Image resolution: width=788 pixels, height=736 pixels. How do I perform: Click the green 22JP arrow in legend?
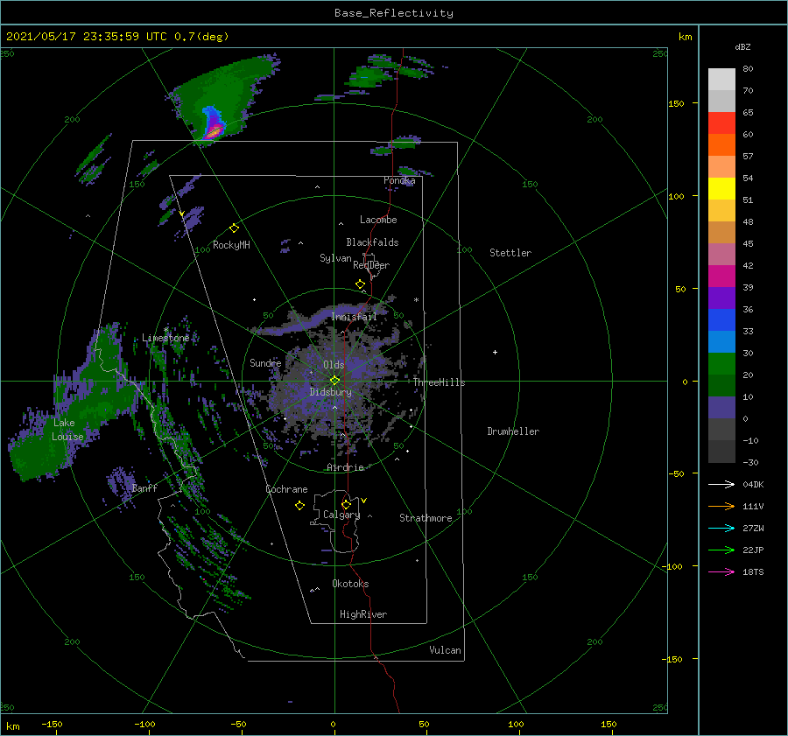(x=721, y=550)
